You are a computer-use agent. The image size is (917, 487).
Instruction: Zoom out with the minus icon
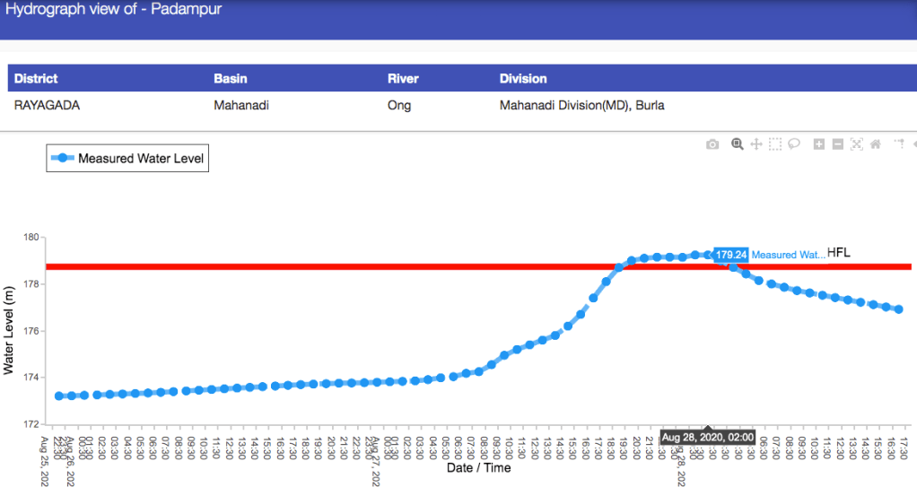click(837, 144)
